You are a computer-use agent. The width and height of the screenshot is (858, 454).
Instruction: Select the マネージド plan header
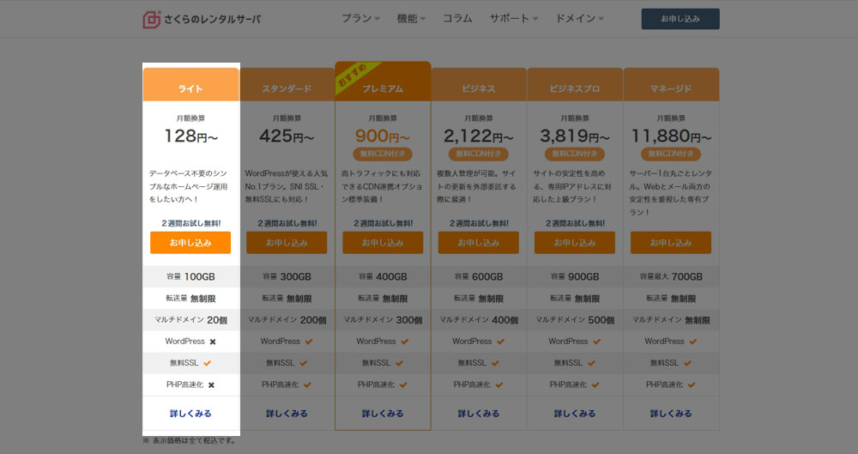pyautogui.click(x=671, y=85)
